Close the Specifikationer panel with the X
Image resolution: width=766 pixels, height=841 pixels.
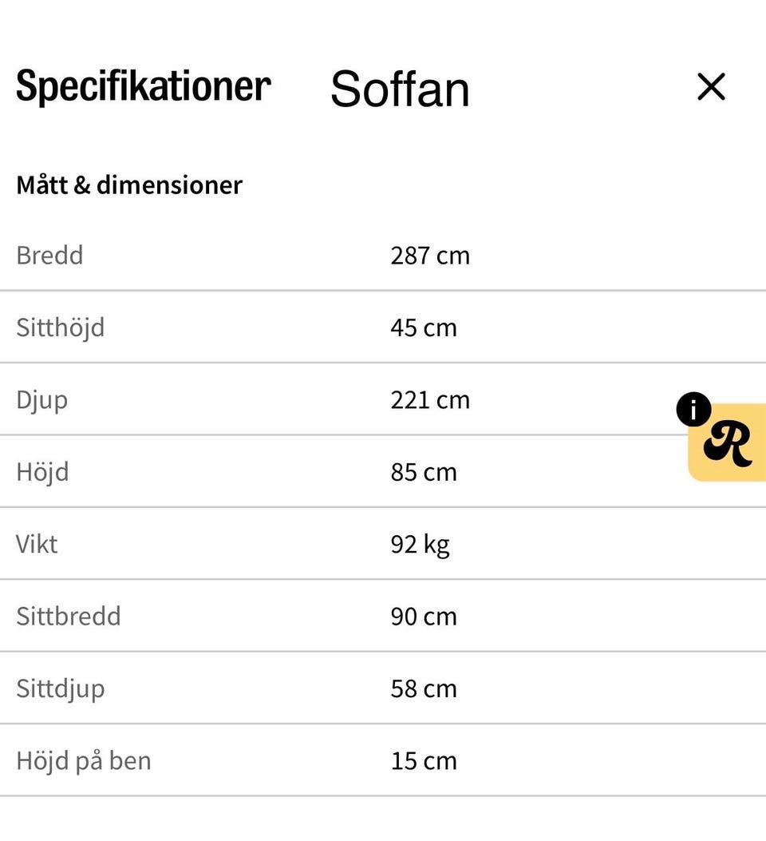click(712, 87)
